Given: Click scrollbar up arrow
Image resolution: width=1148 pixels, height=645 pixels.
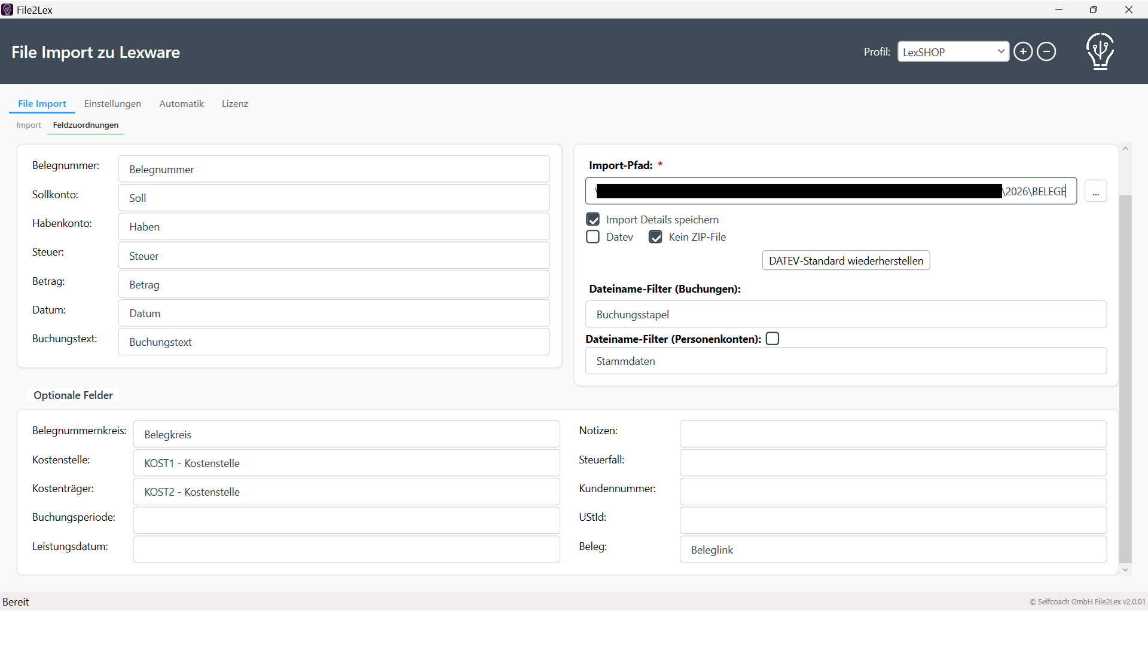Looking at the screenshot, I should point(1125,149).
